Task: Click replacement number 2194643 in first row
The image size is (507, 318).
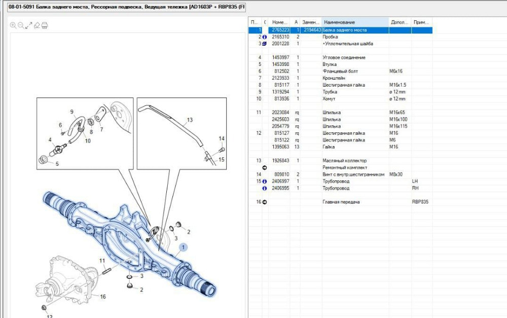Action: coord(311,30)
